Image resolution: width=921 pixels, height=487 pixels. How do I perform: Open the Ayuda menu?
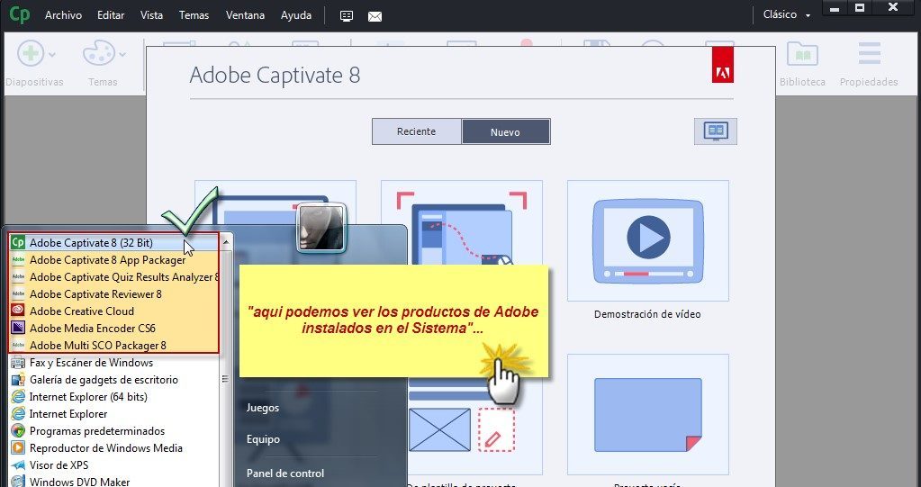[x=296, y=15]
